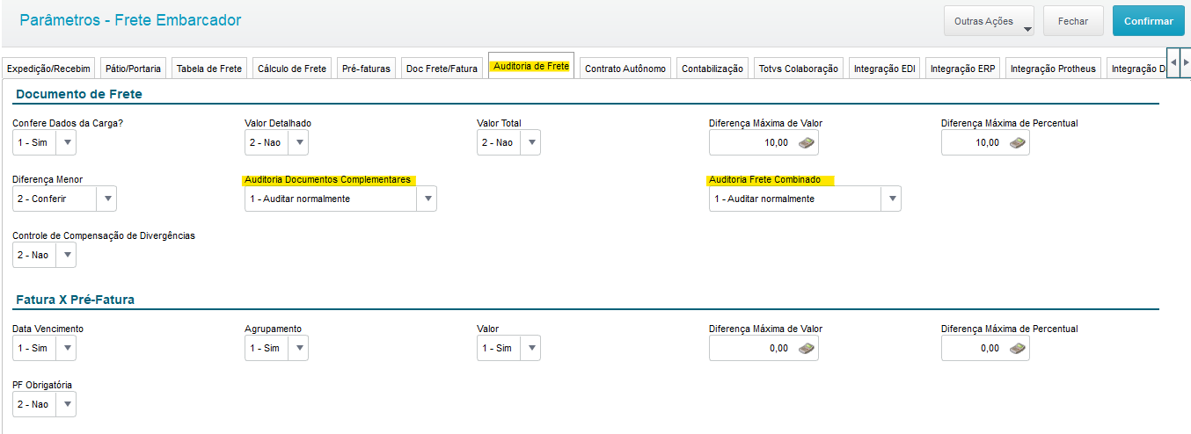This screenshot has width=1191, height=434.
Task: Click the tabs scroll-left arrow
Action: [1173, 63]
